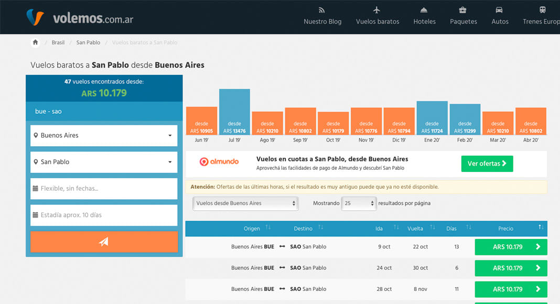
Task: Follow the Brasil breadcrumb link
Action: click(58, 42)
